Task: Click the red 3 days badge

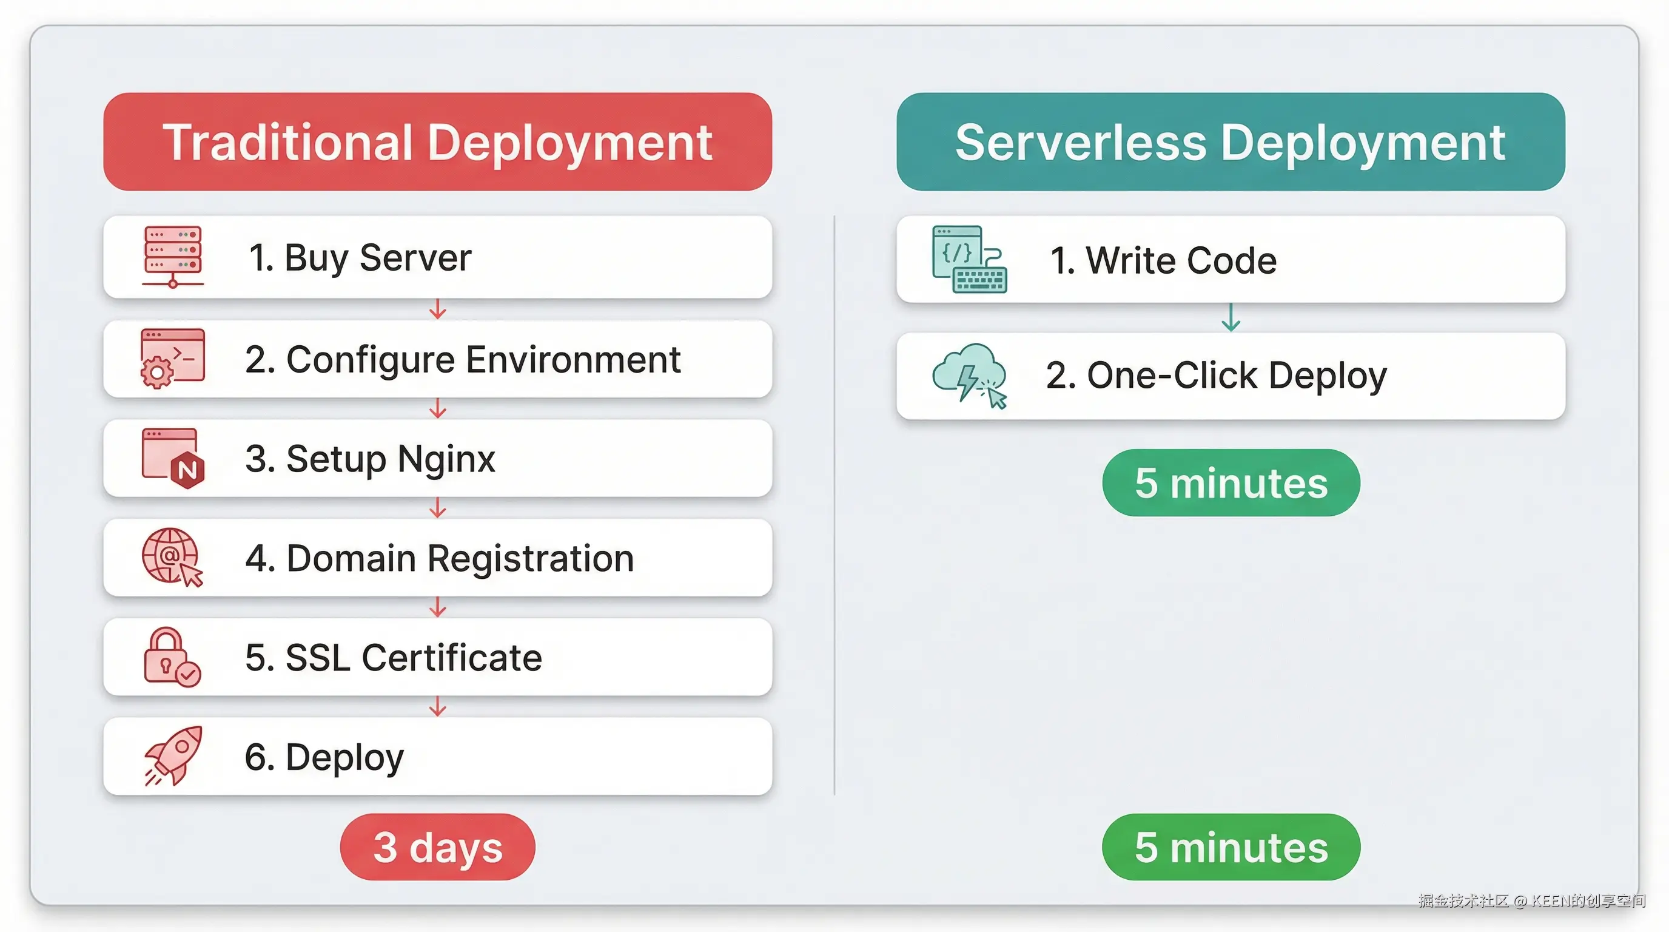Action: pyautogui.click(x=437, y=846)
